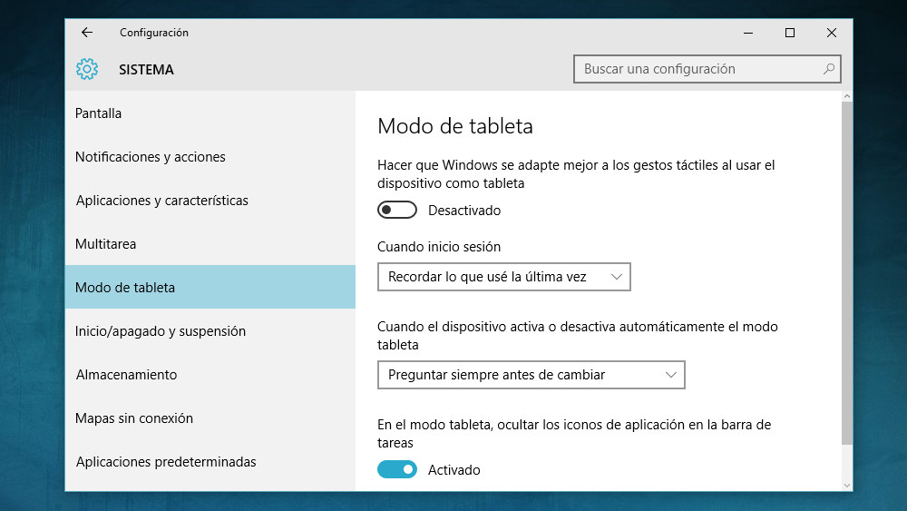Viewport: 907px width, 511px height.
Task: Expand the Cuando inicio sesión dropdown
Action: (503, 277)
